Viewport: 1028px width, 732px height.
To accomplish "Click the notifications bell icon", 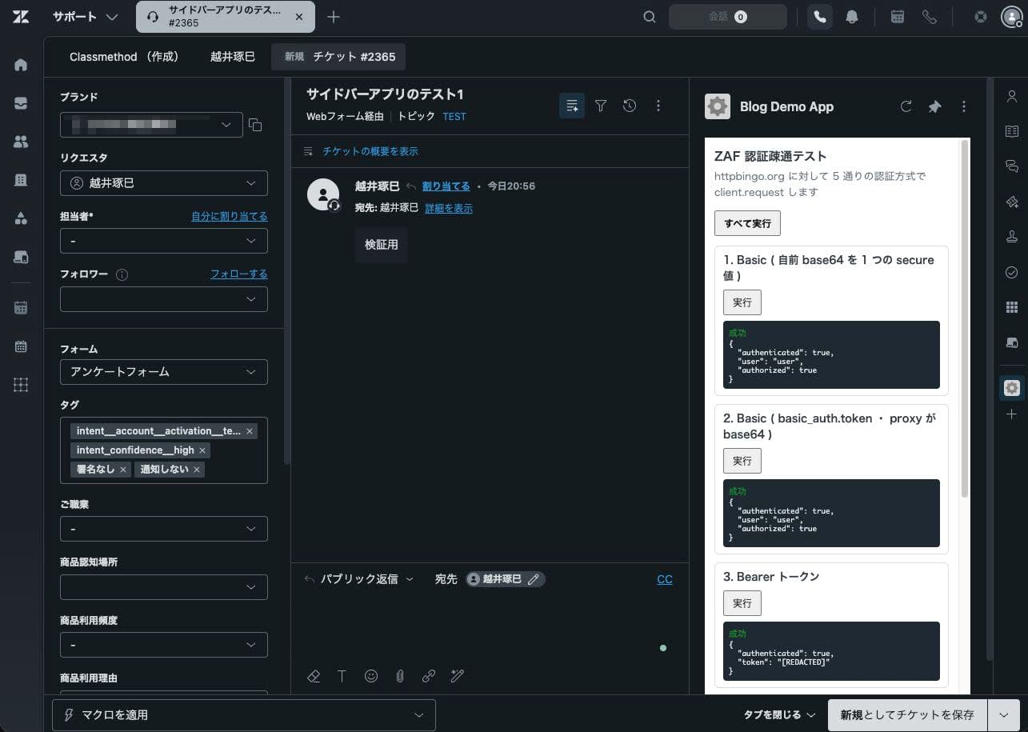I will pos(852,17).
